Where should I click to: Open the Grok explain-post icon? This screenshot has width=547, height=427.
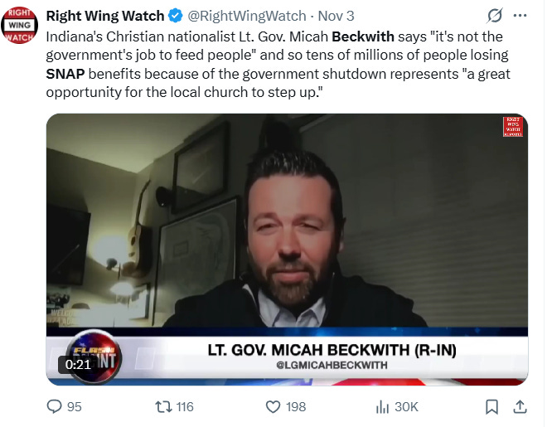click(494, 16)
